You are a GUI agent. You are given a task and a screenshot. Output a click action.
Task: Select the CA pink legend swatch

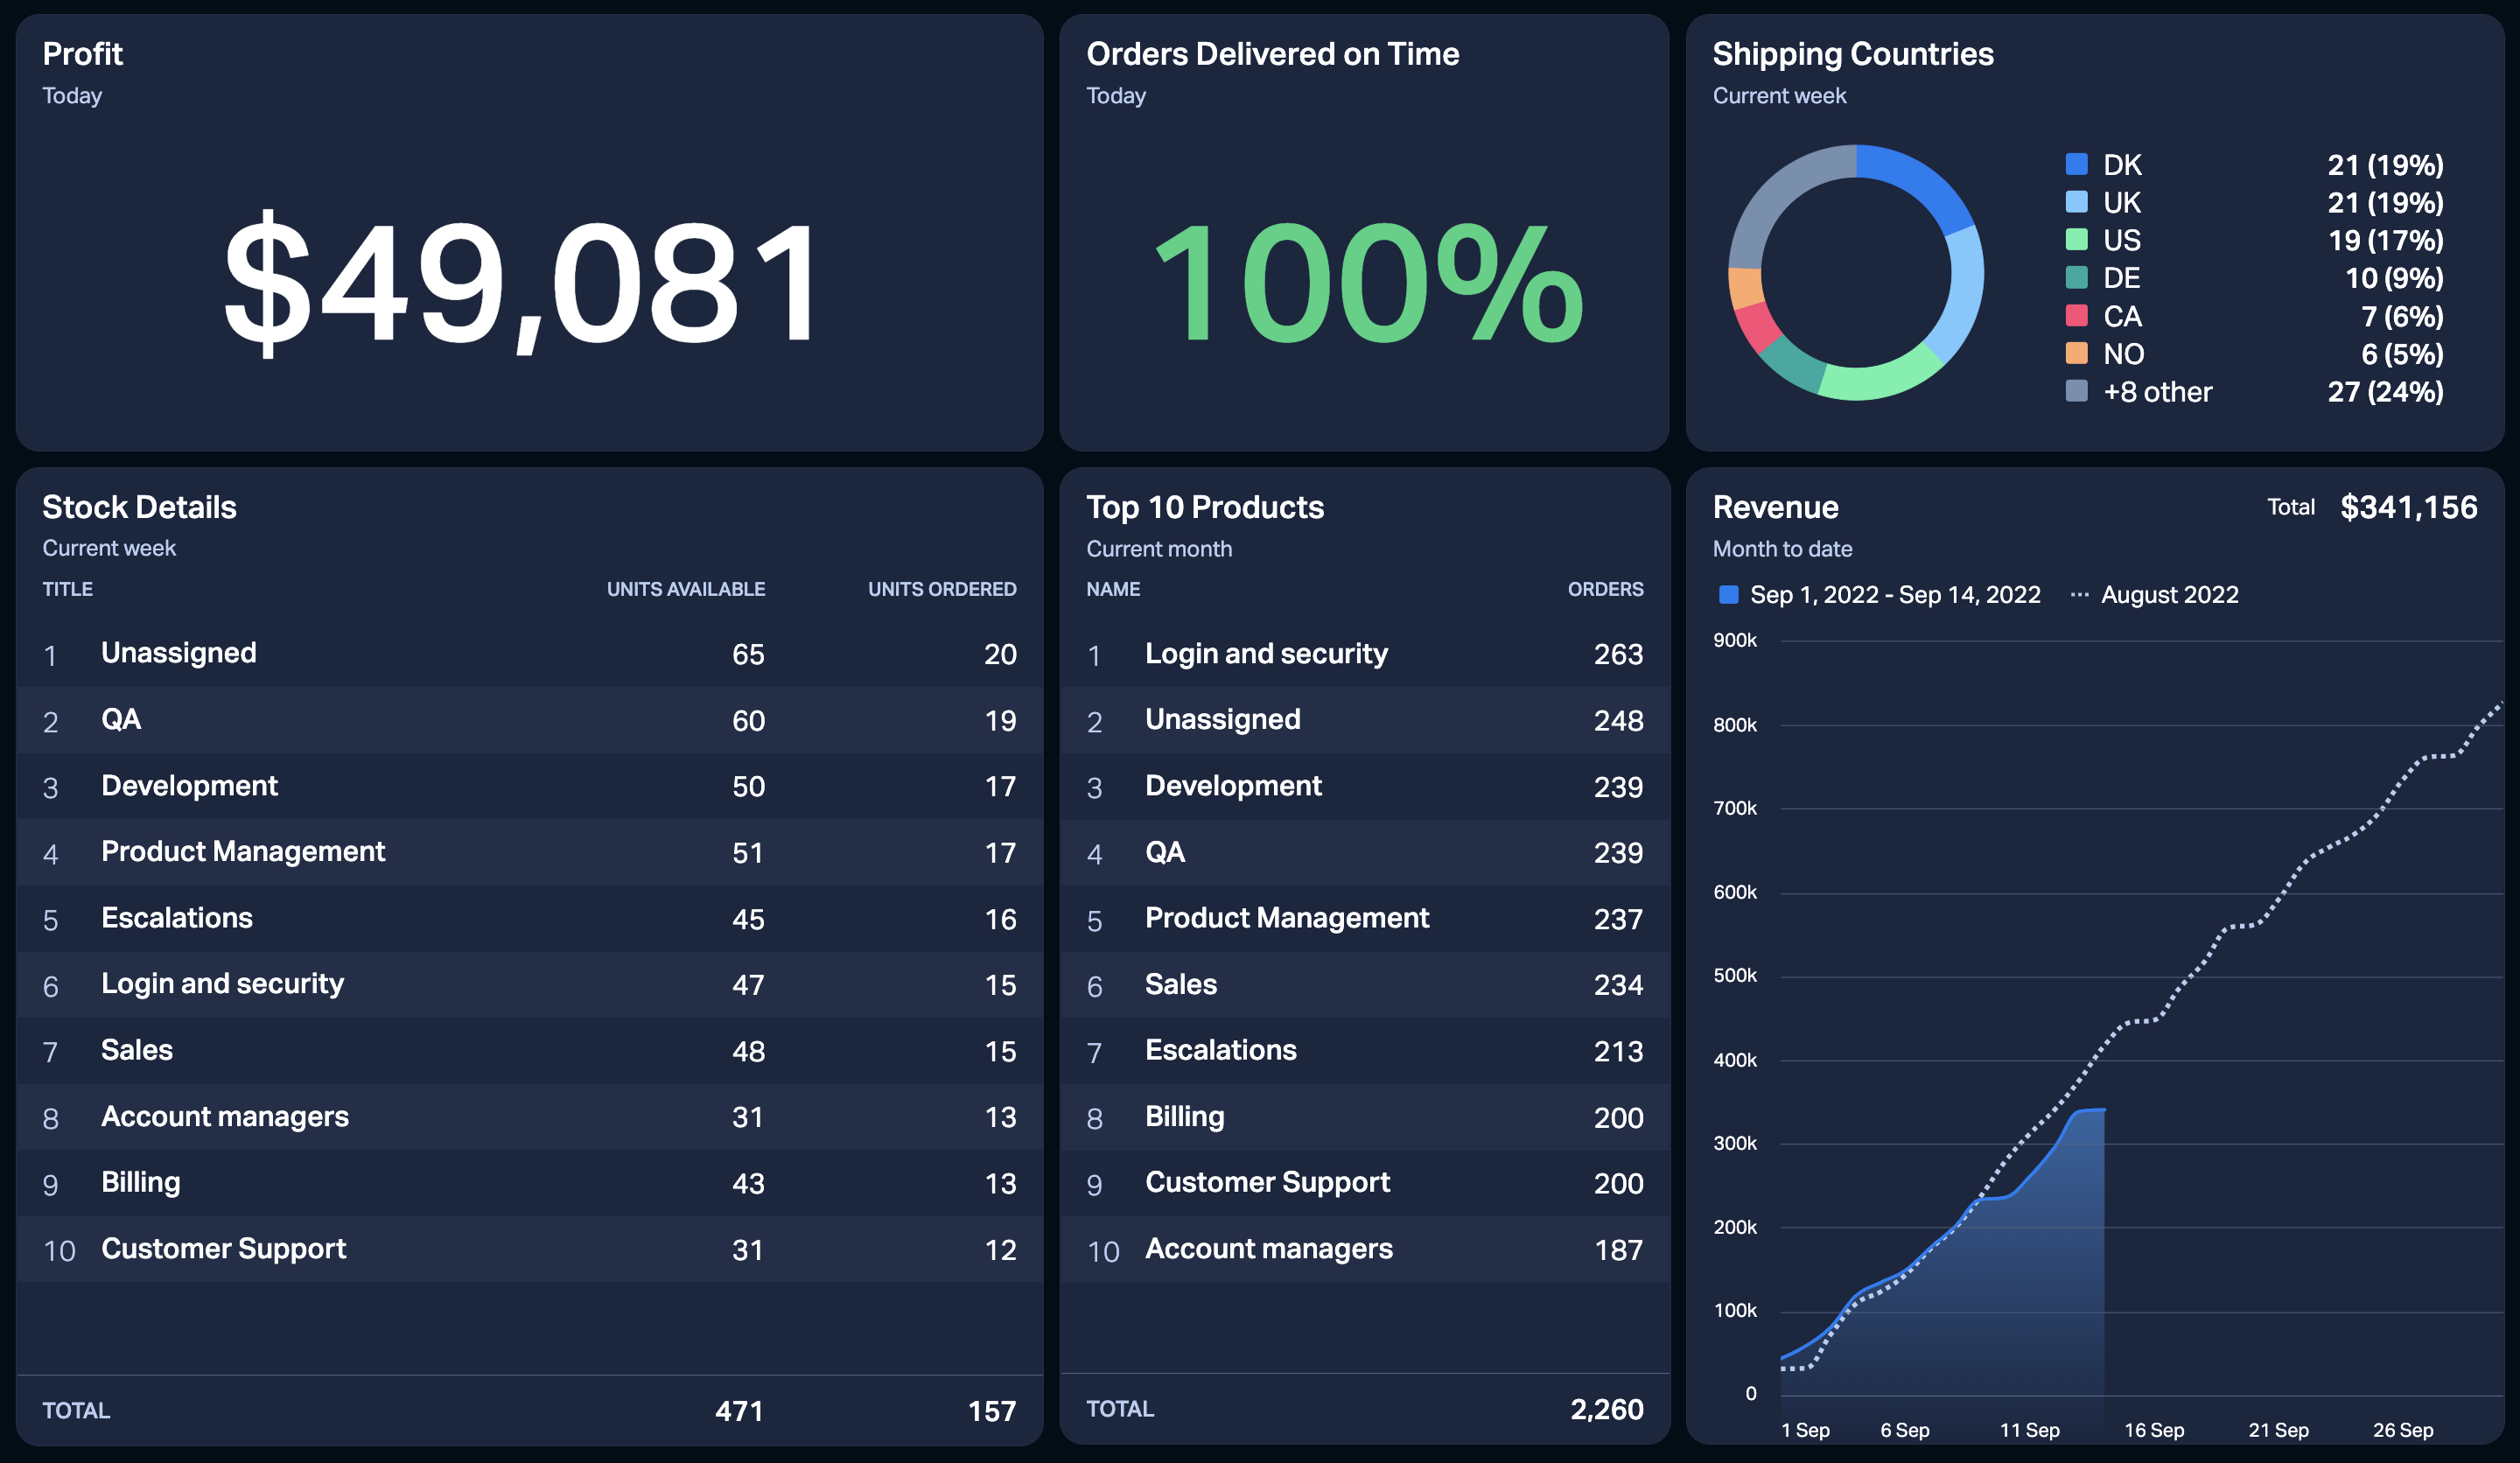(x=2076, y=316)
